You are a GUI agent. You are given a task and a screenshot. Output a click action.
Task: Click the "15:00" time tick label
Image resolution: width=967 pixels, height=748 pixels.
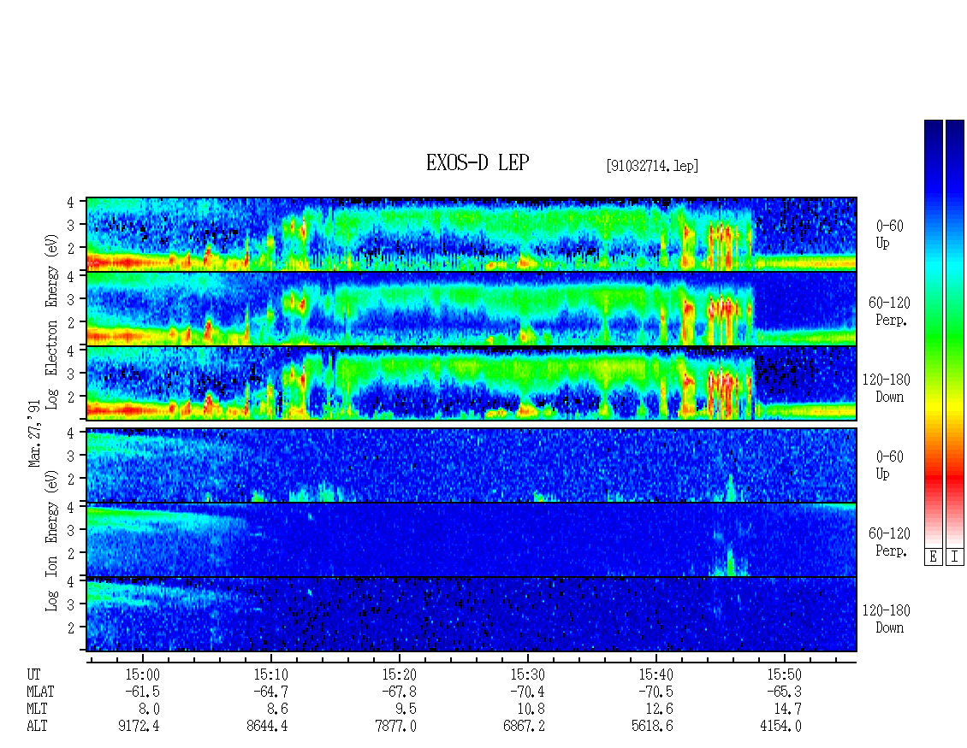[142, 674]
